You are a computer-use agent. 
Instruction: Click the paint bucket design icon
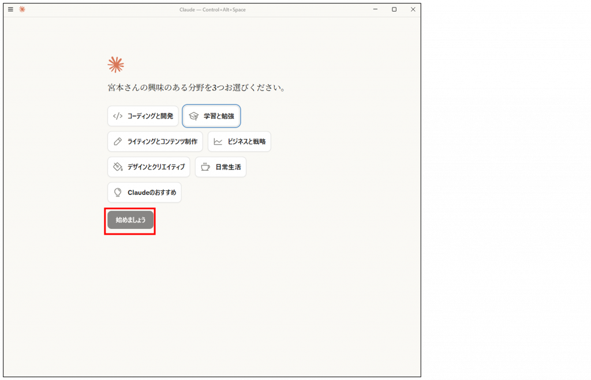coord(118,167)
